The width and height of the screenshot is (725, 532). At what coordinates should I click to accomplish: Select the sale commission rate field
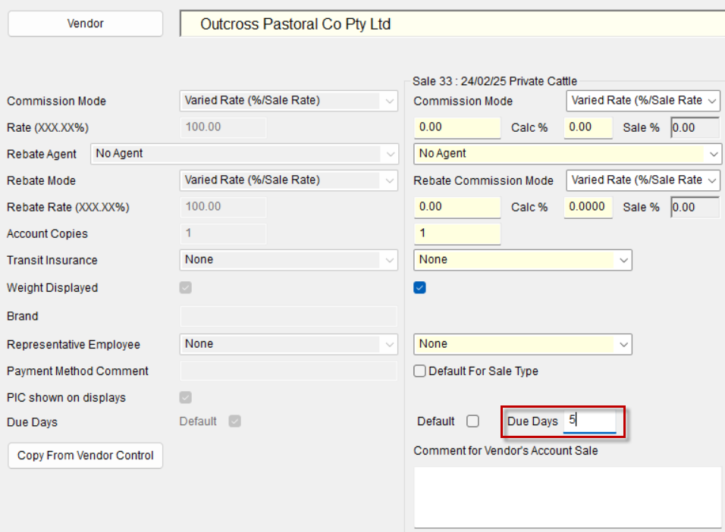click(x=457, y=127)
